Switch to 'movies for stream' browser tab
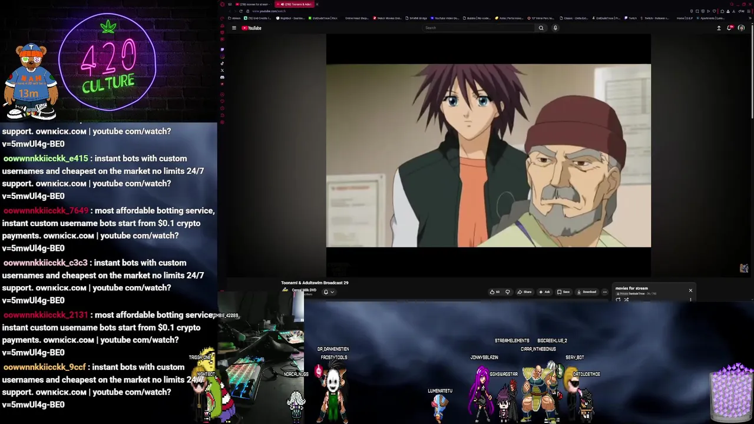The height and width of the screenshot is (424, 754). tap(252, 4)
